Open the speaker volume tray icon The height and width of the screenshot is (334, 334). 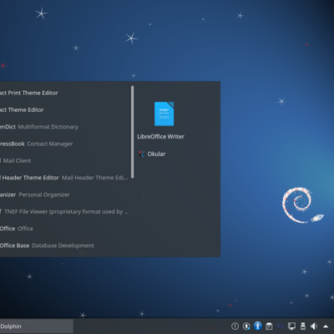point(314,326)
